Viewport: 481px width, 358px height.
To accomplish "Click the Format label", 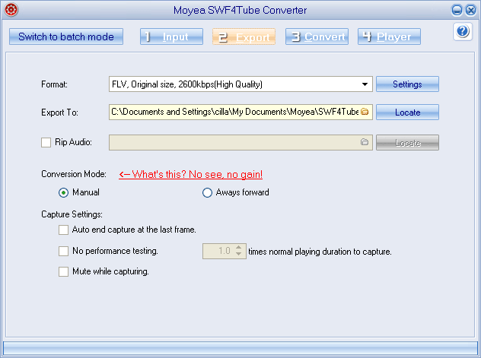I will (x=54, y=84).
